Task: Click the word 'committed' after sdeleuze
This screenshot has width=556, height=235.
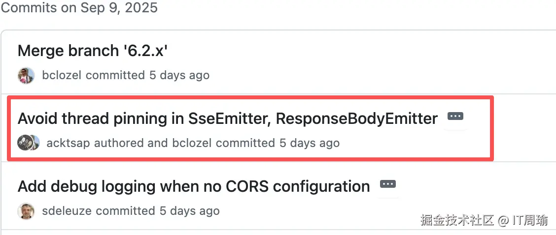Action: tap(125, 211)
